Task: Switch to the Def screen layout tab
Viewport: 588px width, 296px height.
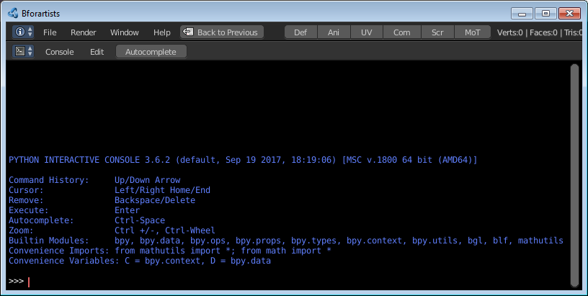Action: (300, 32)
